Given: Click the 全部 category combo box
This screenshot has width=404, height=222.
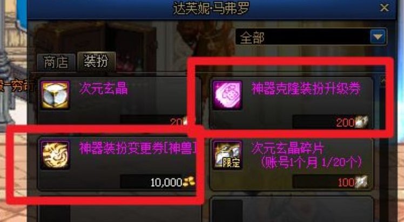Looking at the screenshot, I should click(x=311, y=37).
